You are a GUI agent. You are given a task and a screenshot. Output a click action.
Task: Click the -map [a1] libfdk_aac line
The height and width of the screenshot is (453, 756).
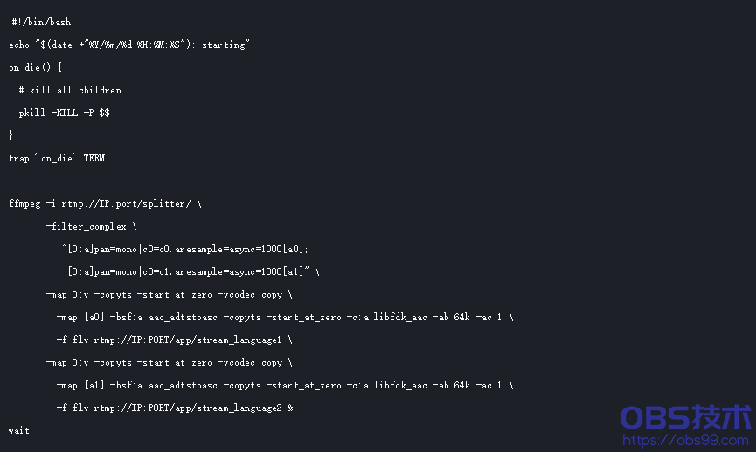(x=285, y=385)
